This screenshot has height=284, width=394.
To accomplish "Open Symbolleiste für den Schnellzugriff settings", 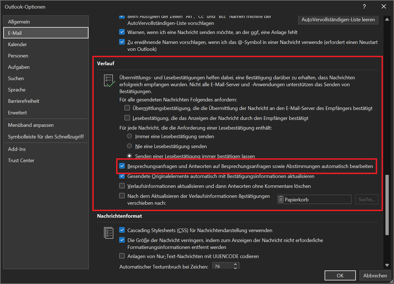I will (x=46, y=136).
